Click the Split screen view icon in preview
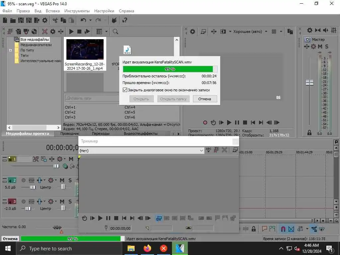340x255 pixels. point(223,32)
